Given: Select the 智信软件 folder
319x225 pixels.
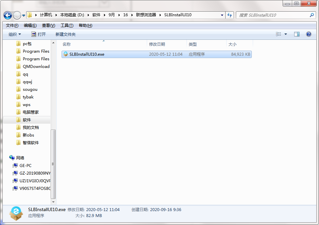Looking at the screenshot, I should (x=30, y=143).
